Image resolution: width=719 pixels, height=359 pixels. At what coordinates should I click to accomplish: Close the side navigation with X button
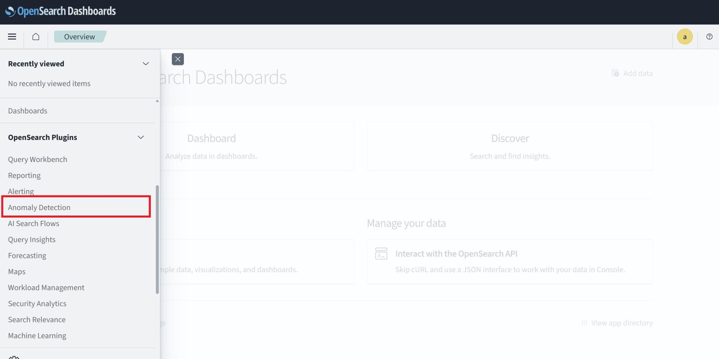click(178, 59)
